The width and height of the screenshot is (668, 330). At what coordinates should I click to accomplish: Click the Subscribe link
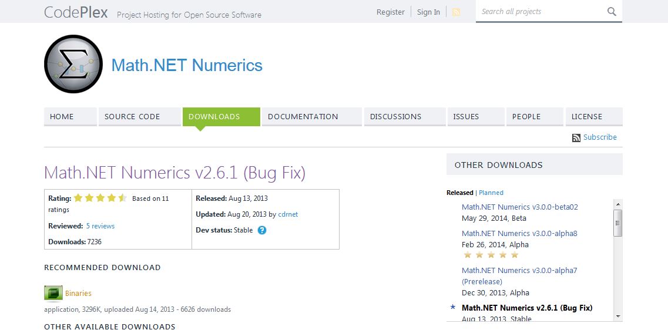click(x=600, y=137)
